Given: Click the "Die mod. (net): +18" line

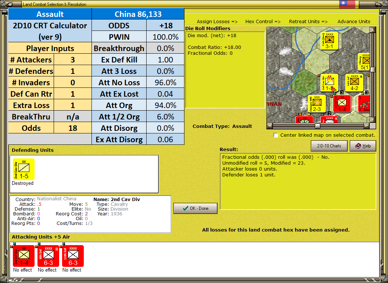Looking at the screenshot, I should pyautogui.click(x=212, y=35).
